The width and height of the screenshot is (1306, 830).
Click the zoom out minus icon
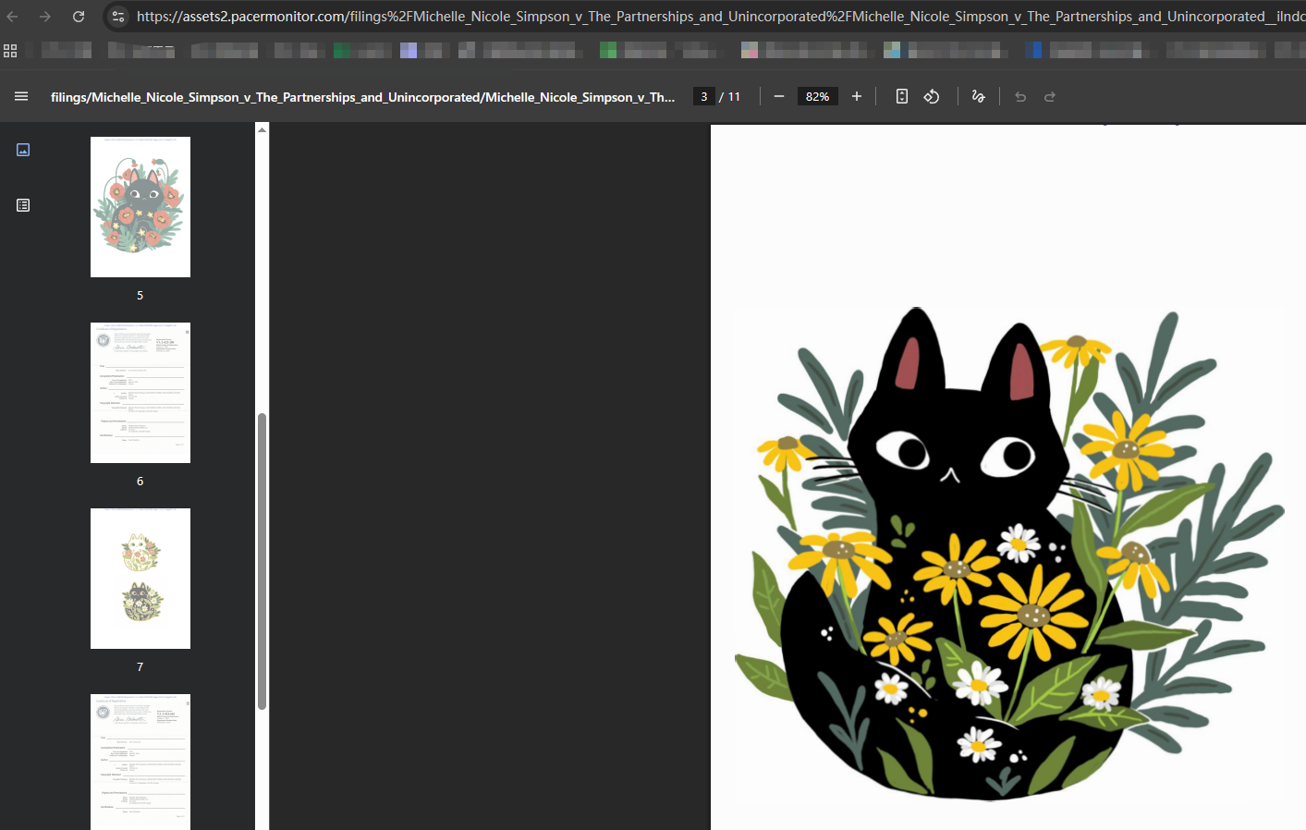(x=779, y=96)
